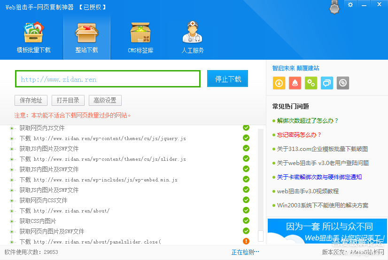The image size is (388, 260).
Task: Click the gray medal badge icon
Action: (334, 8)
